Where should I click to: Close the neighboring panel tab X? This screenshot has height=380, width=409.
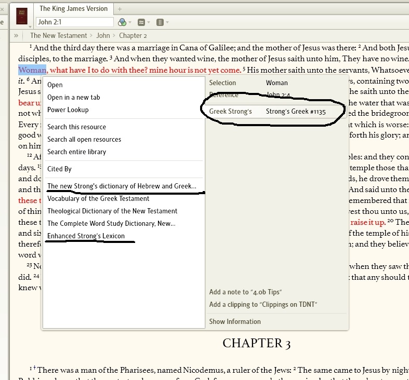coord(2,9)
